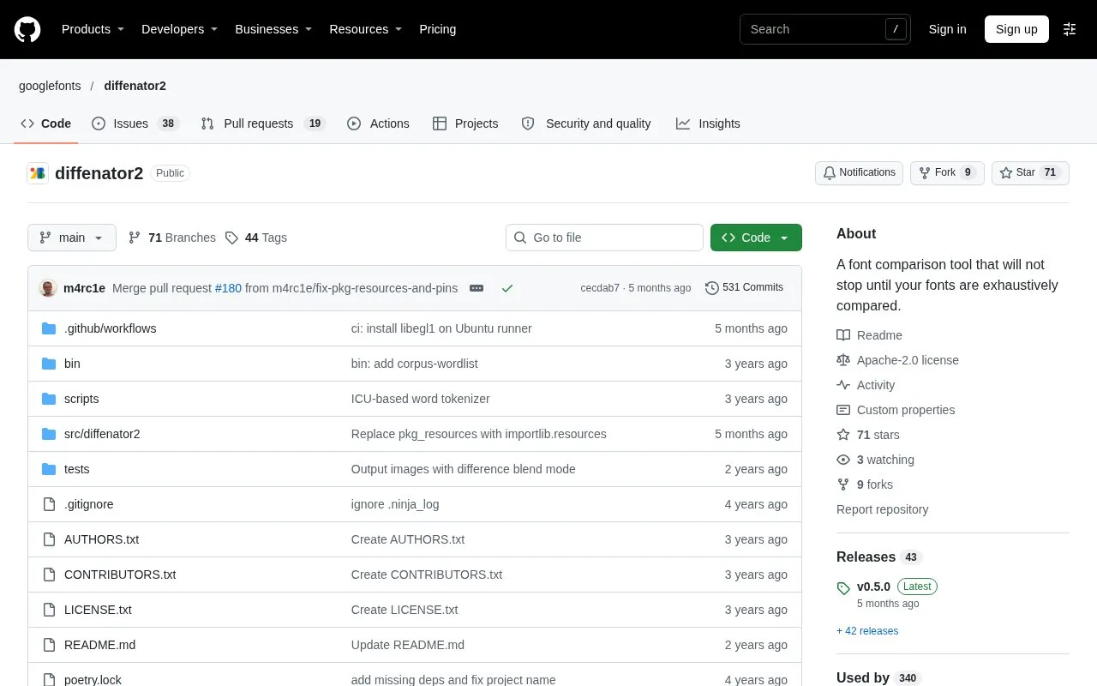This screenshot has width=1097, height=686.
Task: Switch to the Pull requests tab
Action: coord(263,123)
